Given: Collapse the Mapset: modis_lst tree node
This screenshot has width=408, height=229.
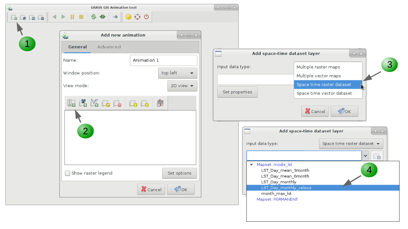Looking at the screenshot, I should [x=251, y=165].
